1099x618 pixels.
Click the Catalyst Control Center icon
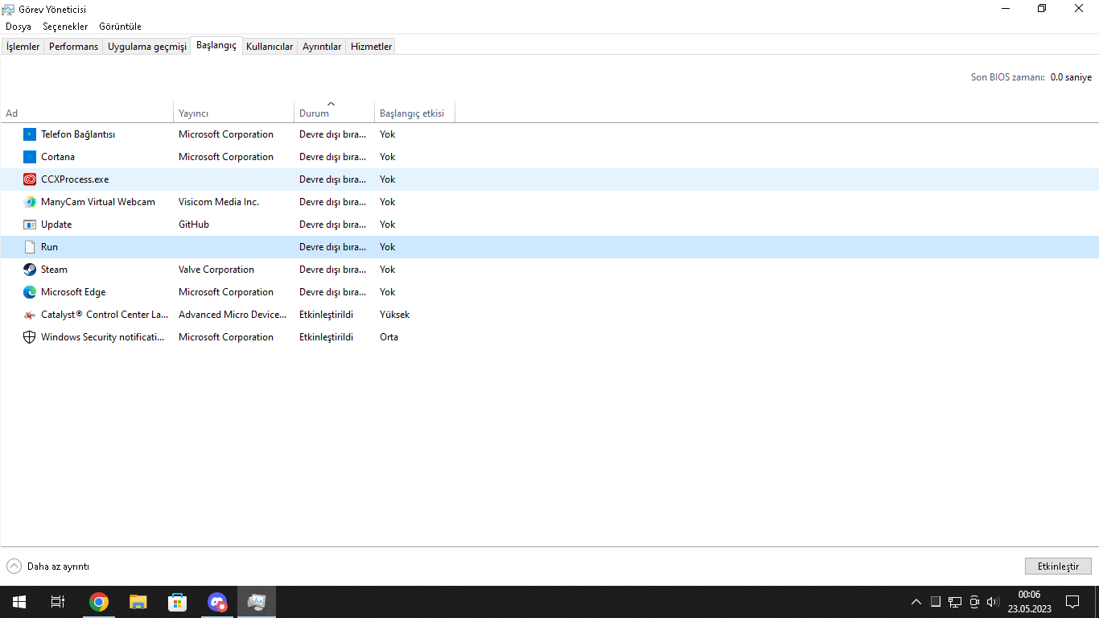pos(30,315)
